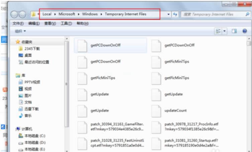The width and height of the screenshot is (252, 152).
Task: Click the back navigation arrow button
Action: click(14, 15)
